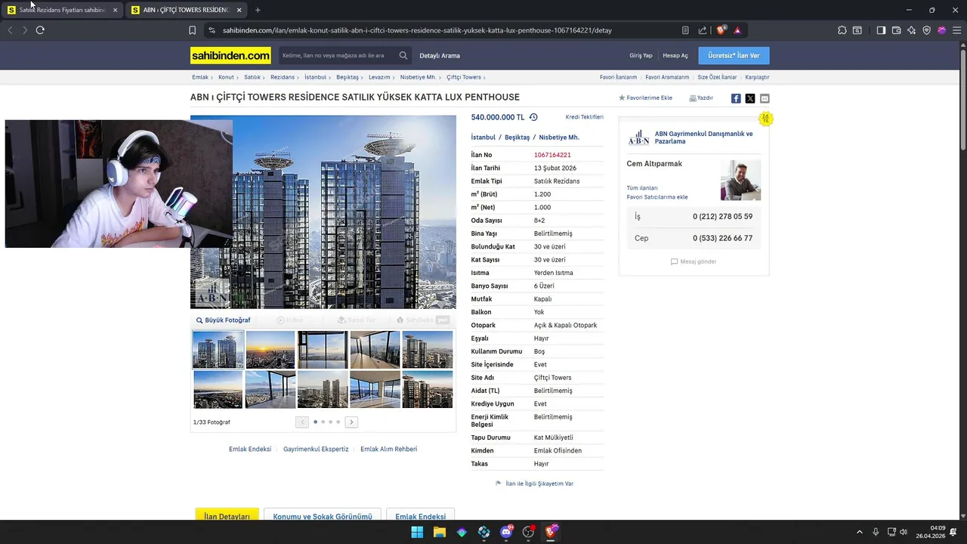967x544 pixels.
Task: Click the ABN agency logo
Action: (638, 138)
